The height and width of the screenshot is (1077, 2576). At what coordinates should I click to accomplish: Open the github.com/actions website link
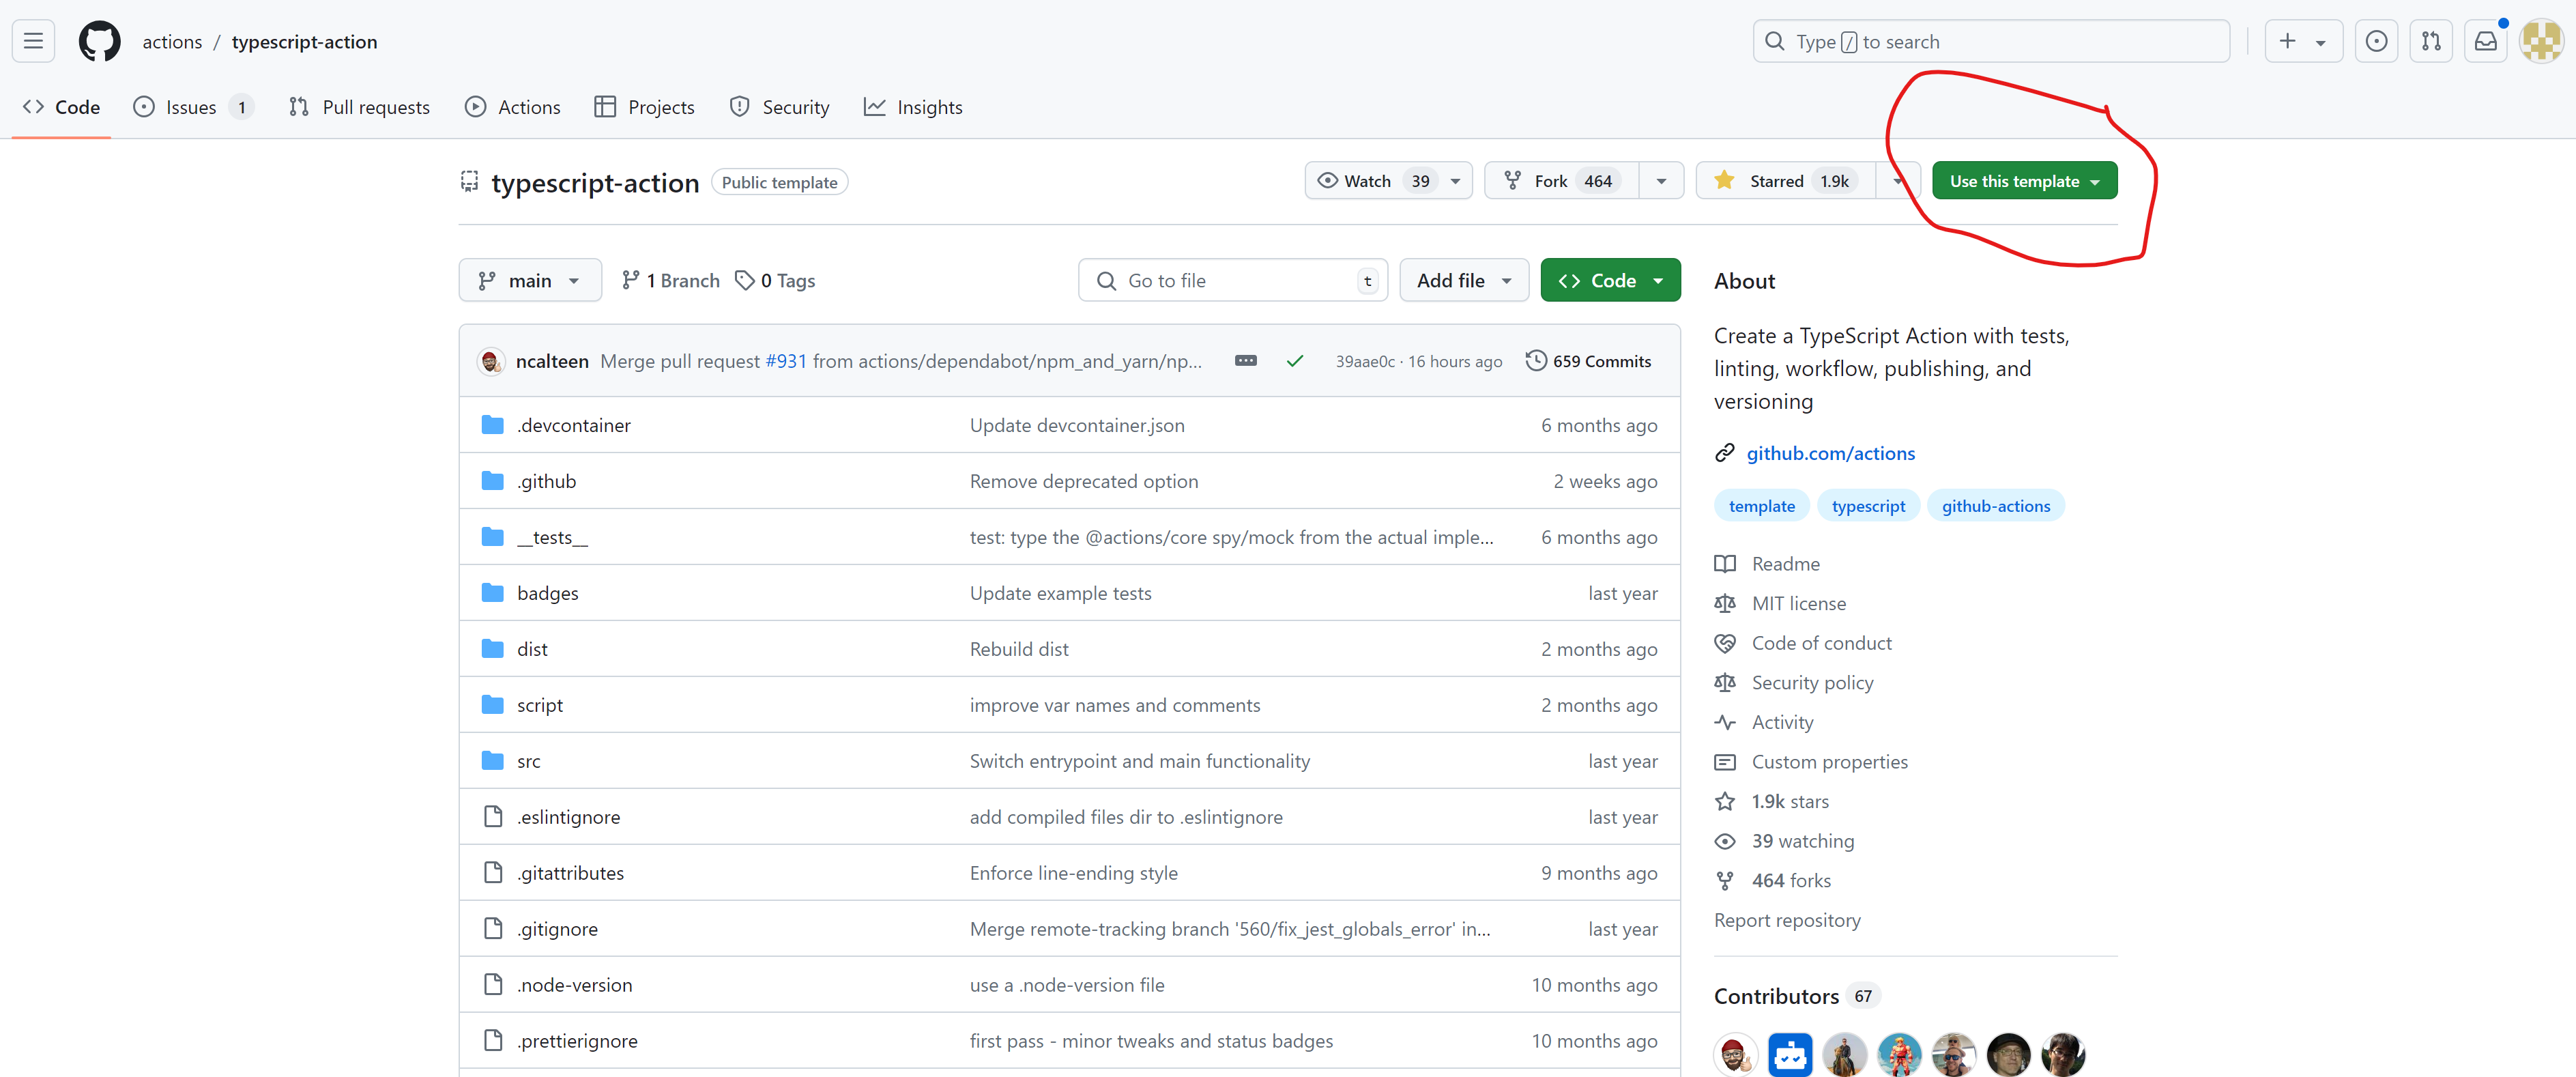pyautogui.click(x=1830, y=453)
